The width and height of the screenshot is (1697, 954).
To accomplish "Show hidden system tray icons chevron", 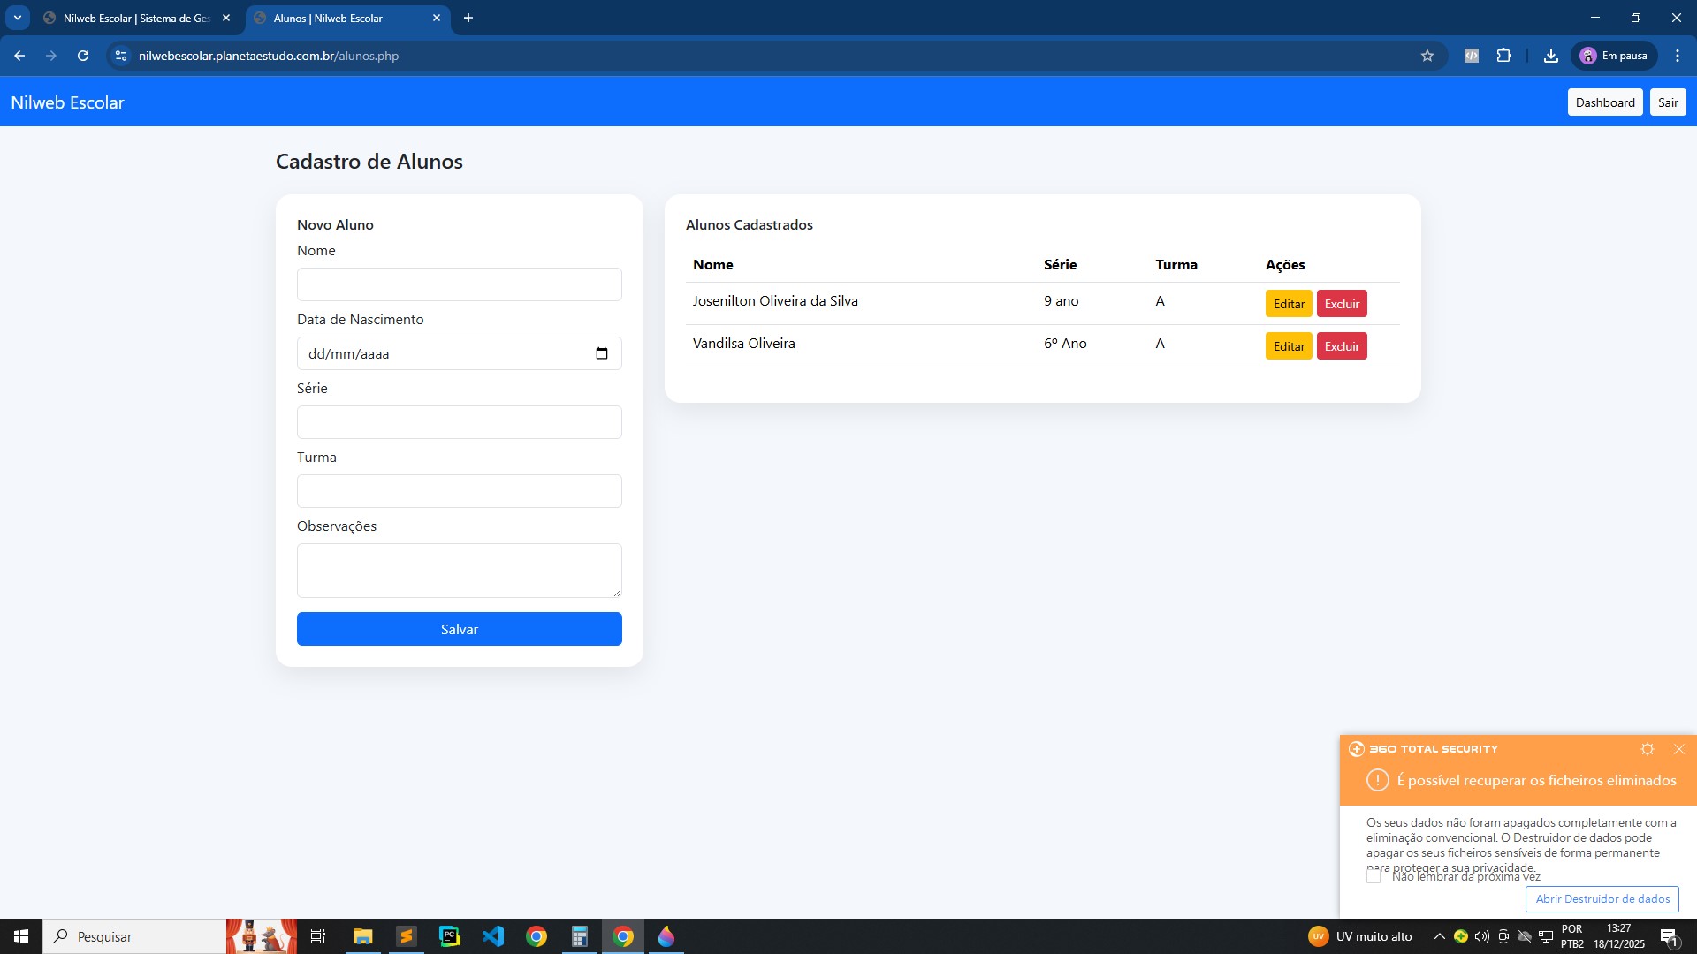I will click(1439, 936).
